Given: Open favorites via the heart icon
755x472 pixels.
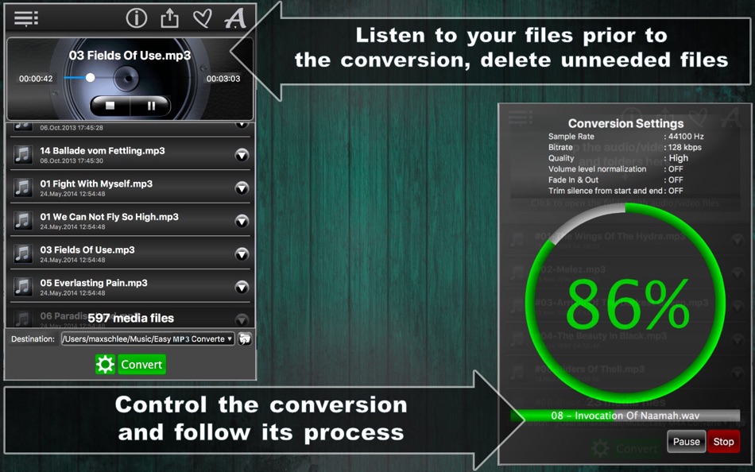Looking at the screenshot, I should [202, 17].
